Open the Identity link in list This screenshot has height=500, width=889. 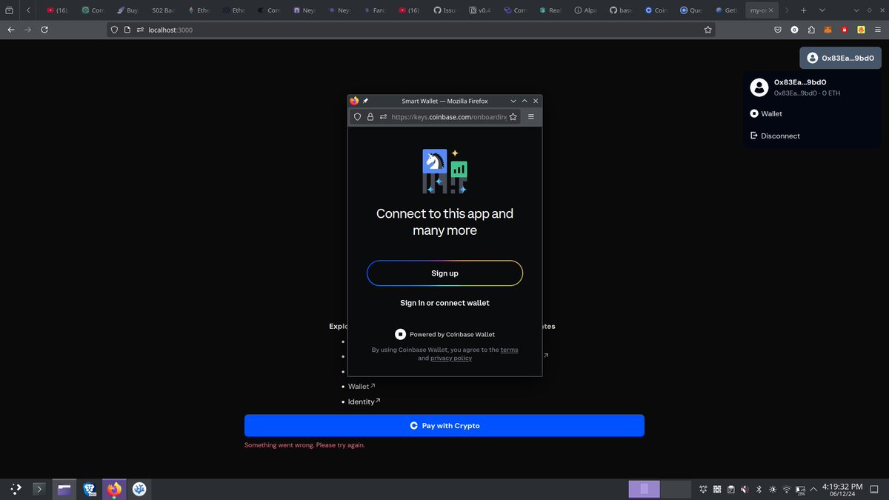point(364,401)
